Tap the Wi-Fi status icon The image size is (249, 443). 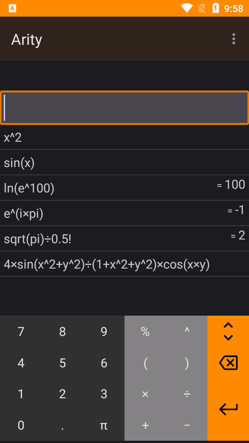pos(187,8)
